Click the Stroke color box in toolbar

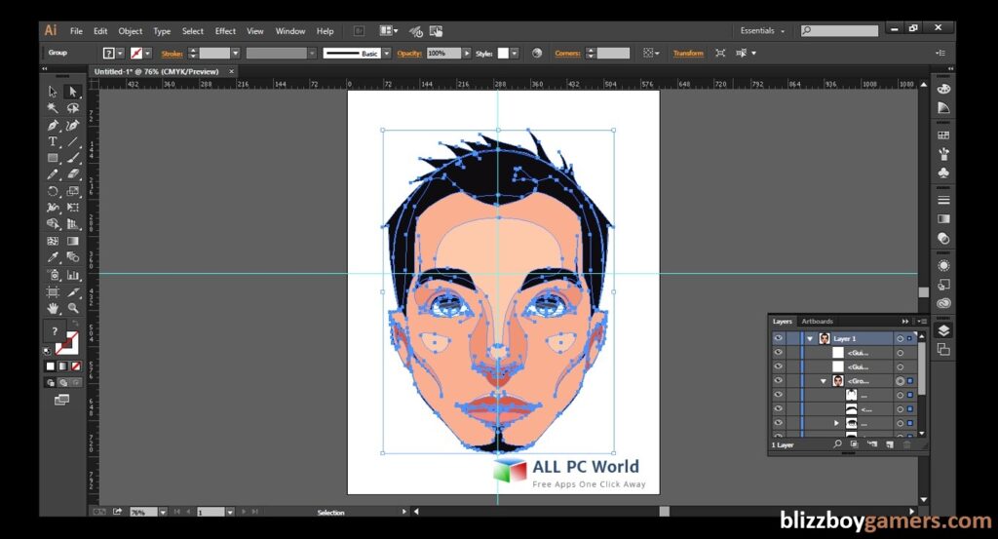(67, 344)
